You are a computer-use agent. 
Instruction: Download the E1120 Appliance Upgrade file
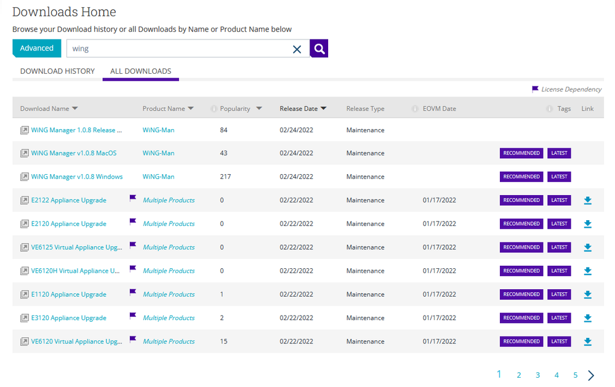pos(587,295)
